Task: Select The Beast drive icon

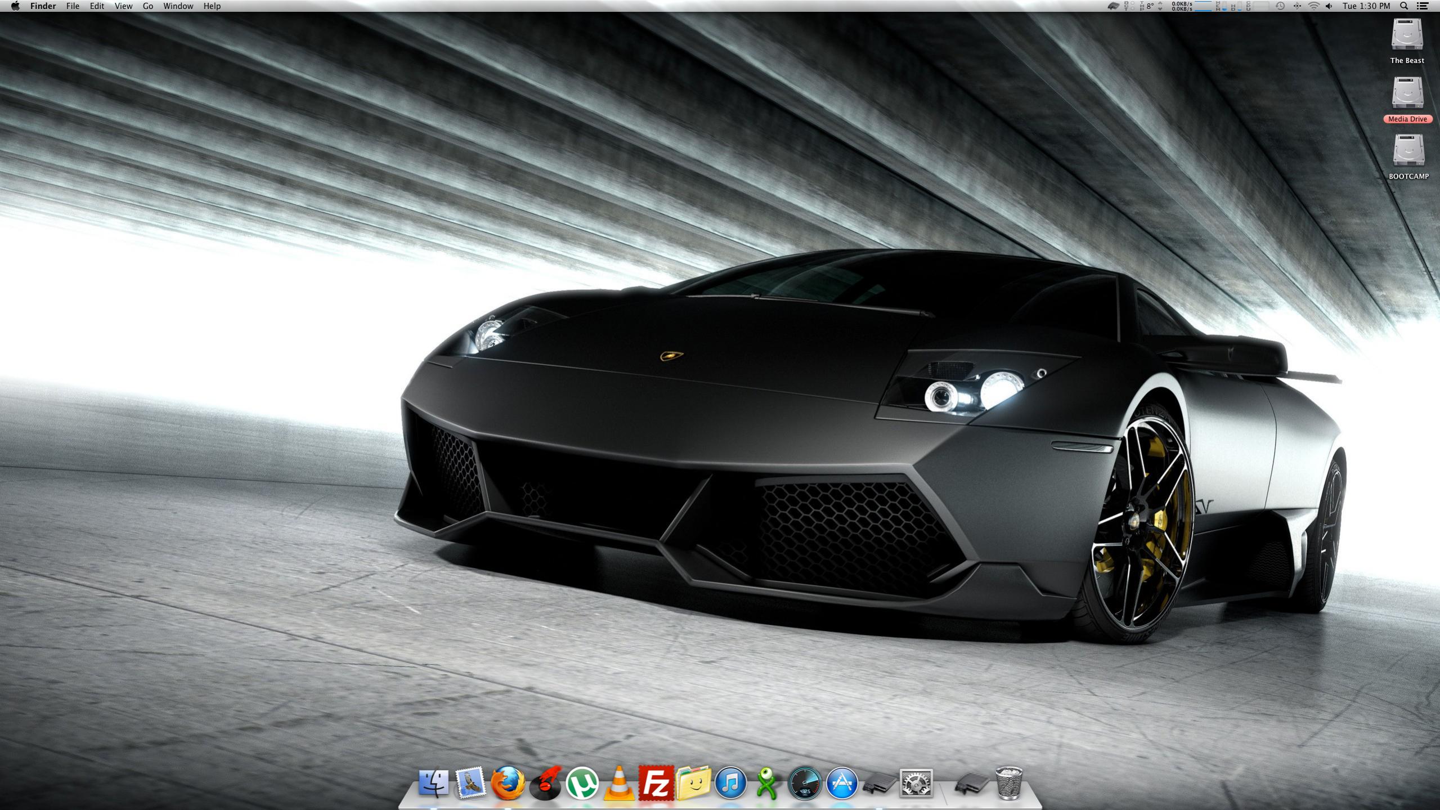Action: click(x=1407, y=35)
